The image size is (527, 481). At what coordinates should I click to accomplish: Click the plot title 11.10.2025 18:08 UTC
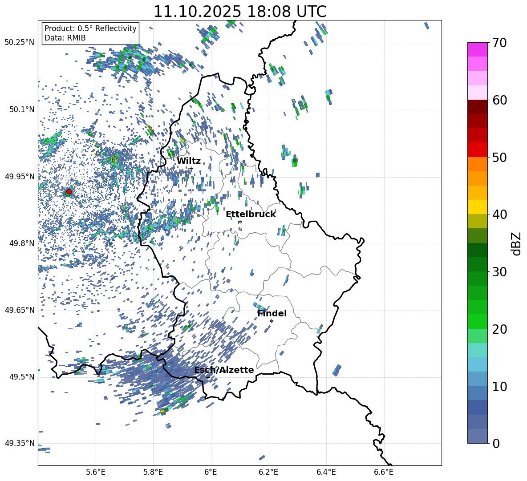point(240,12)
